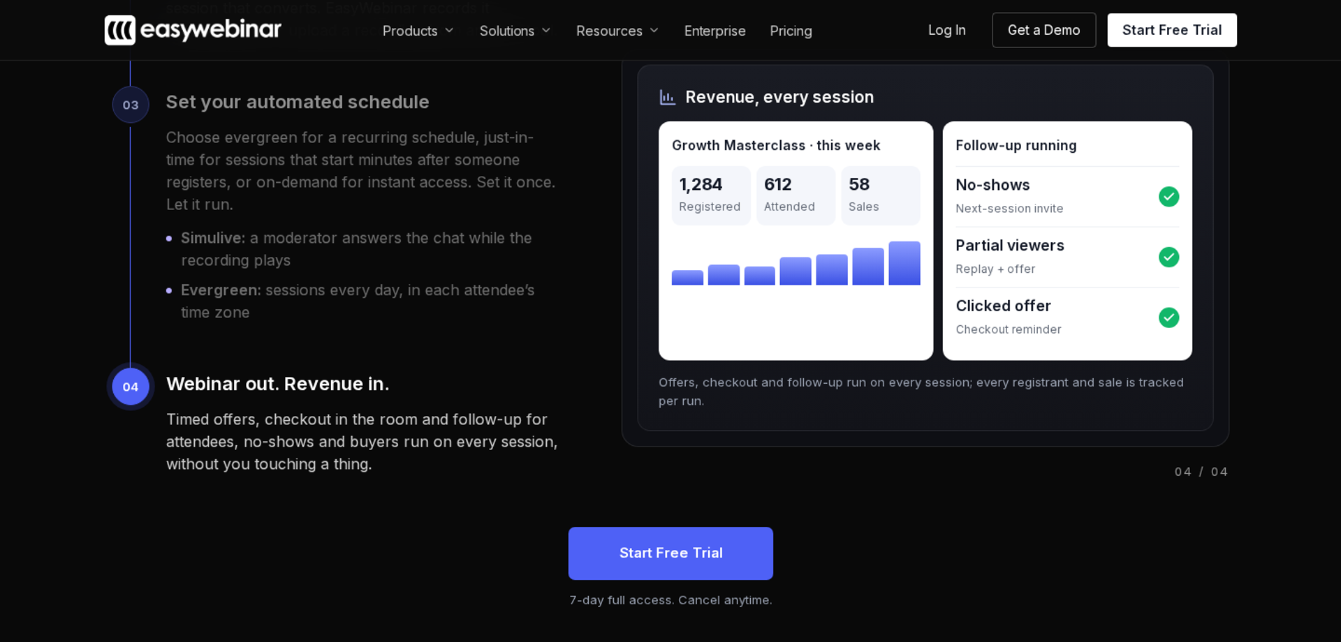Screen dimensions: 1341x642
Task: Click the 'Partial viewers' row label
Action: coord(1009,246)
